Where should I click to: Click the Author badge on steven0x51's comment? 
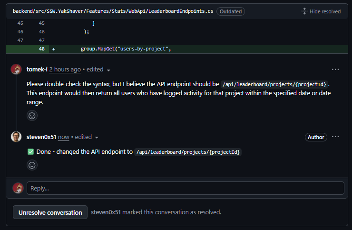coord(316,137)
